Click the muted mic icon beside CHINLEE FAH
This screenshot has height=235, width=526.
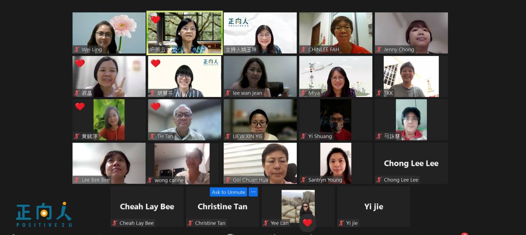coord(304,50)
